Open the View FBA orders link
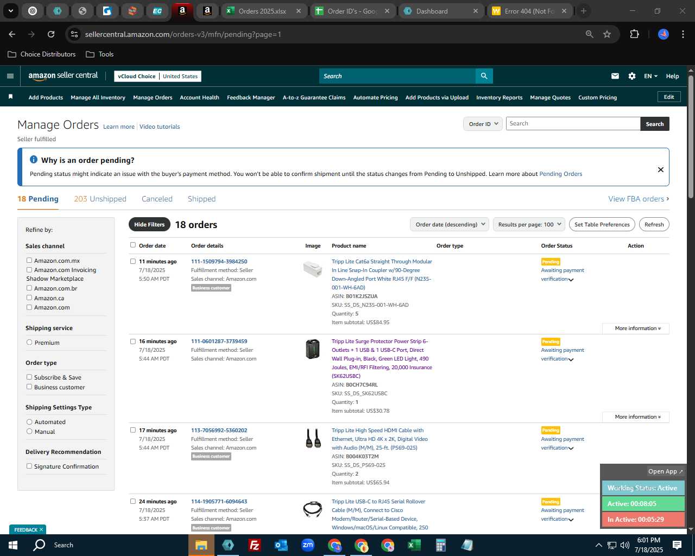The height and width of the screenshot is (556, 695). point(639,199)
